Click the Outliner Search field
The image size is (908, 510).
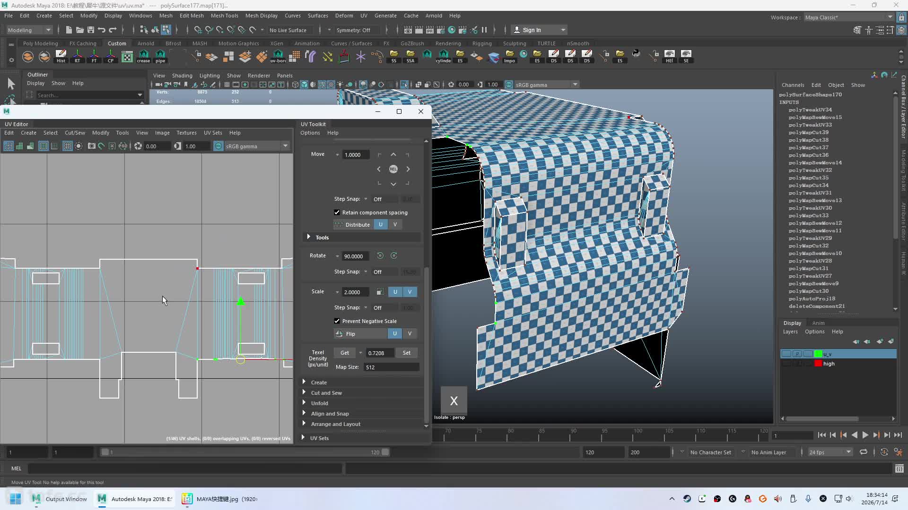point(89,95)
